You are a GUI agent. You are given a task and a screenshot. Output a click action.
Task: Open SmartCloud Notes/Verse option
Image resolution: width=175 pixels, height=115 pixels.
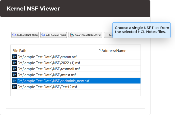point(85,35)
